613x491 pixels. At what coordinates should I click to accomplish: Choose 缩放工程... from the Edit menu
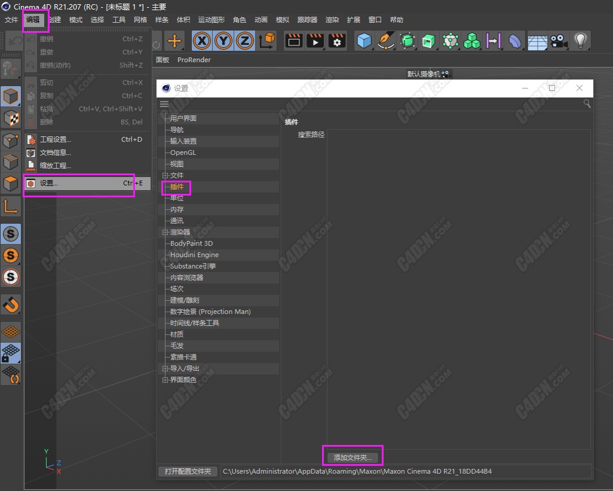[x=88, y=166]
